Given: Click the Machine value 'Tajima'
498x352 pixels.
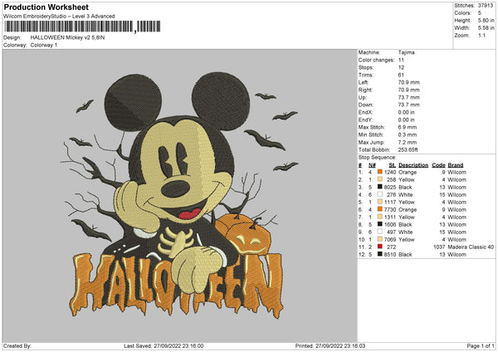Looking at the screenshot, I should (406, 52).
